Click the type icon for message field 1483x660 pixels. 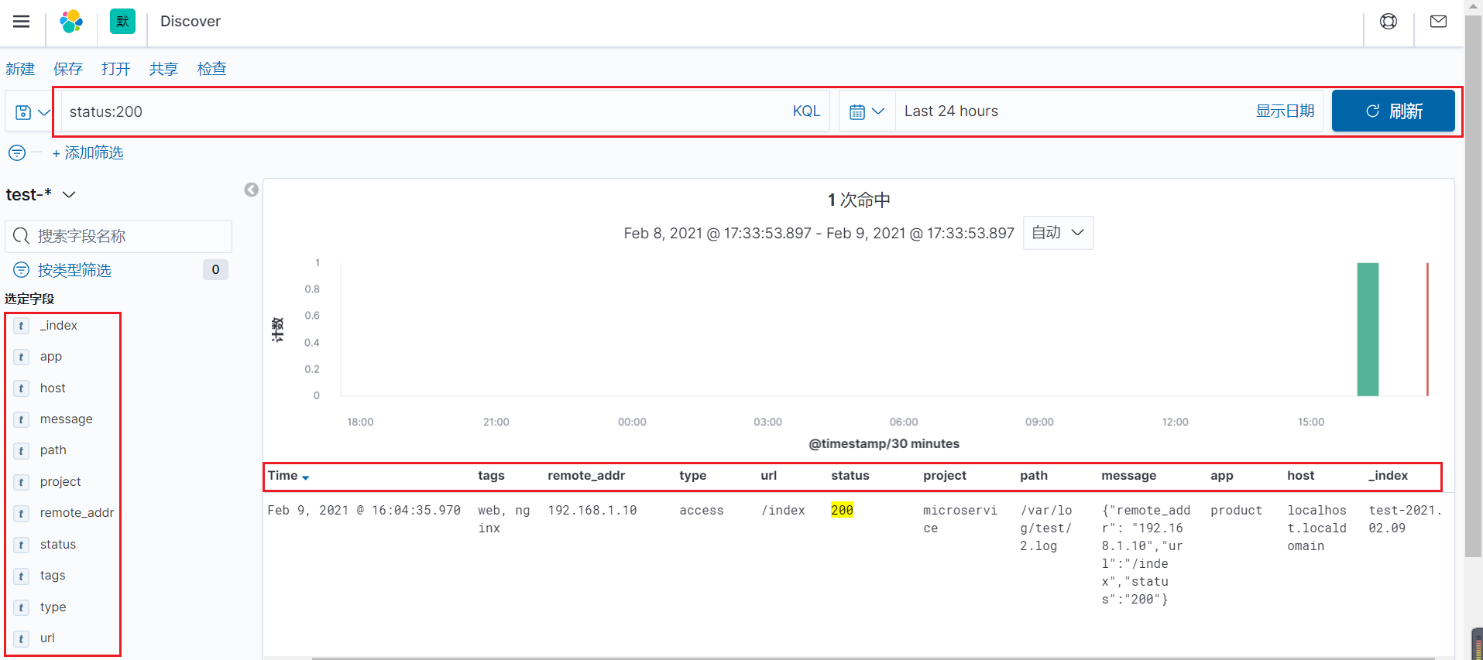tap(22, 419)
